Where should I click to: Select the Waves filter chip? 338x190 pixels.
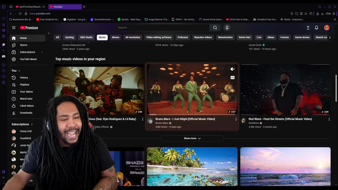coord(115,37)
